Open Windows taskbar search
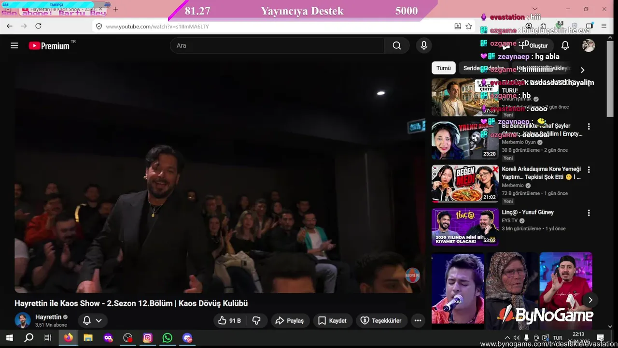This screenshot has height=348, width=618. (28, 338)
